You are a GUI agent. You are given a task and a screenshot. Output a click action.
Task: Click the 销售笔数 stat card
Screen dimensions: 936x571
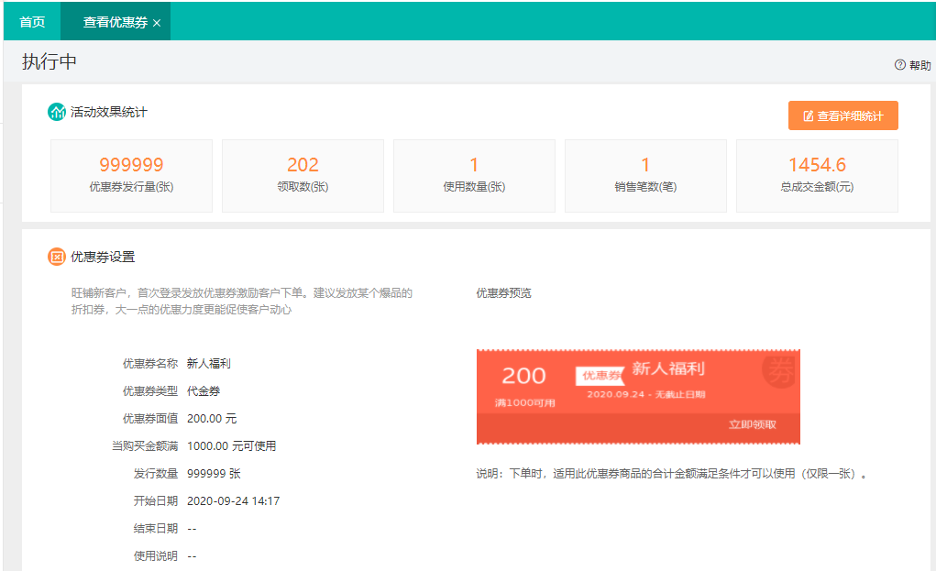[x=644, y=175]
